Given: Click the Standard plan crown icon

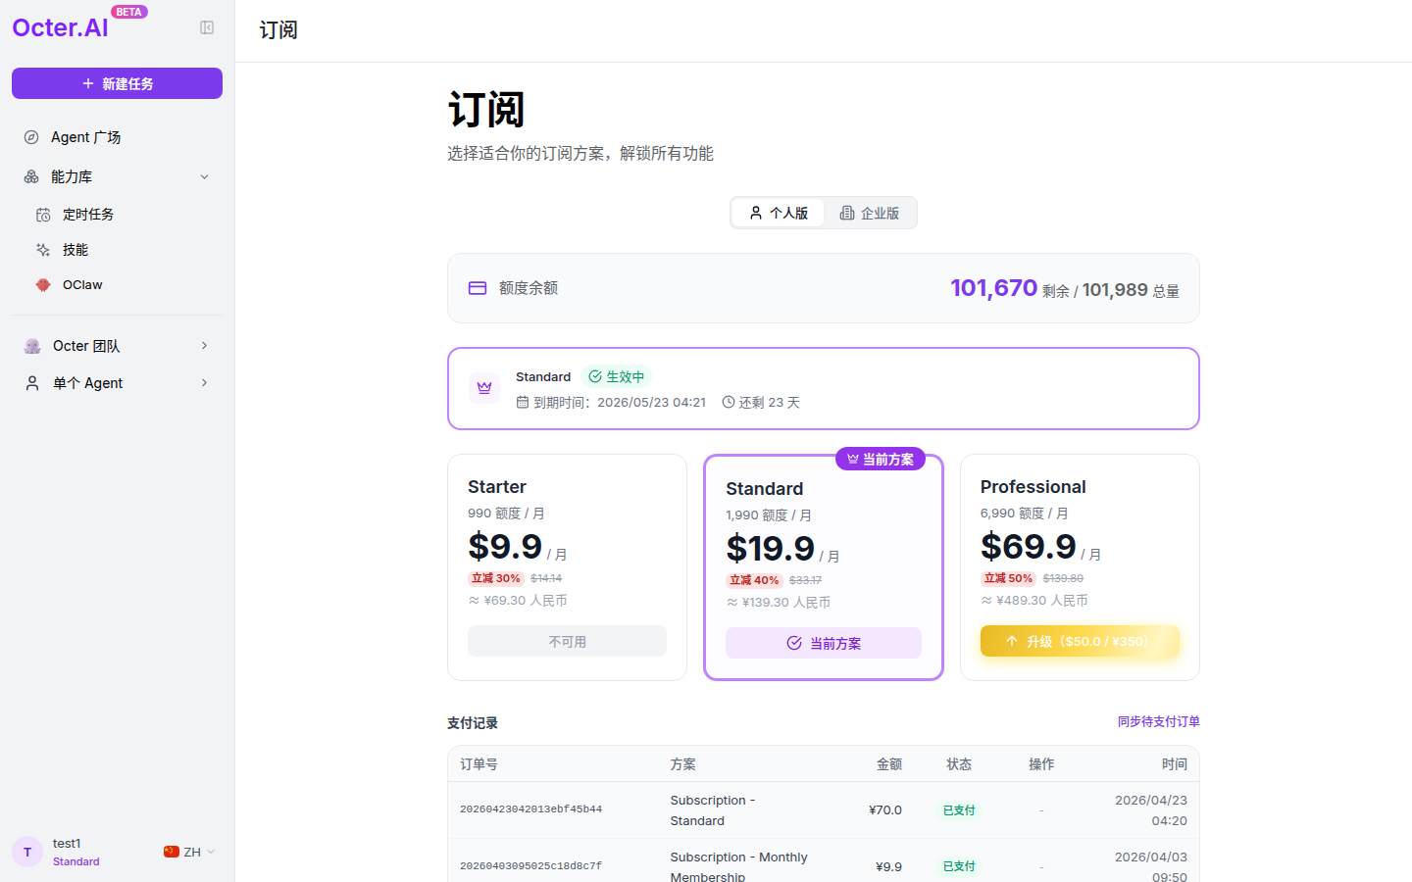Looking at the screenshot, I should pyautogui.click(x=484, y=388).
